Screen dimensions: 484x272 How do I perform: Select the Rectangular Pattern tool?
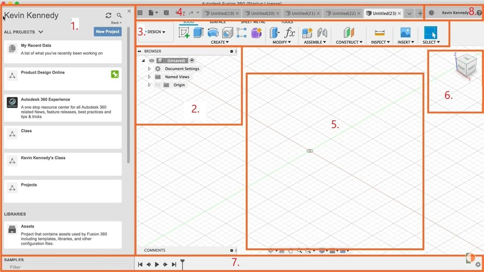point(242,33)
